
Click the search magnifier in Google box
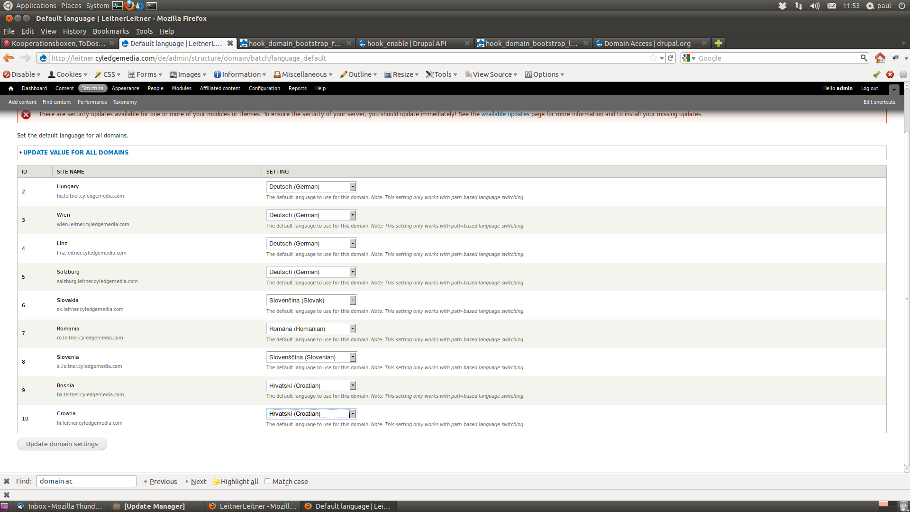(x=864, y=58)
